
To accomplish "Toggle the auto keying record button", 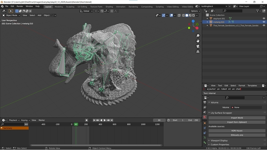I will (86, 120).
